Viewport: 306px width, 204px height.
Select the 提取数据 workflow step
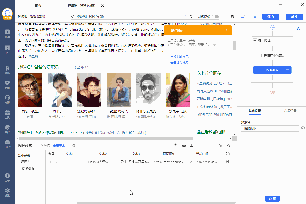pos(272,70)
